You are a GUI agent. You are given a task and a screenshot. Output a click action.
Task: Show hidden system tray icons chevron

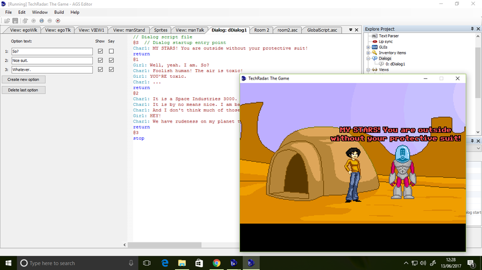tap(406, 263)
